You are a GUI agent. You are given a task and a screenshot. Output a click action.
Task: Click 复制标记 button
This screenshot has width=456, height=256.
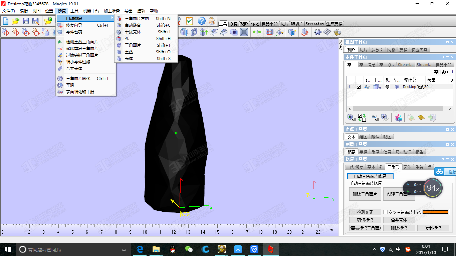click(433, 228)
